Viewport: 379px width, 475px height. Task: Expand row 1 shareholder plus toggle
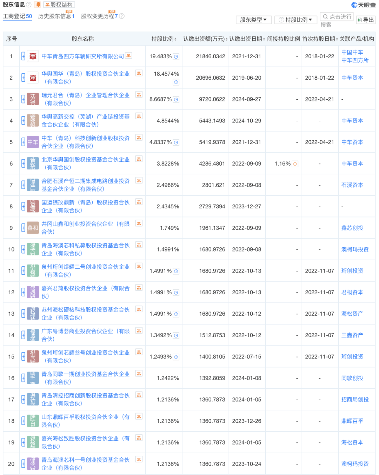click(23, 56)
